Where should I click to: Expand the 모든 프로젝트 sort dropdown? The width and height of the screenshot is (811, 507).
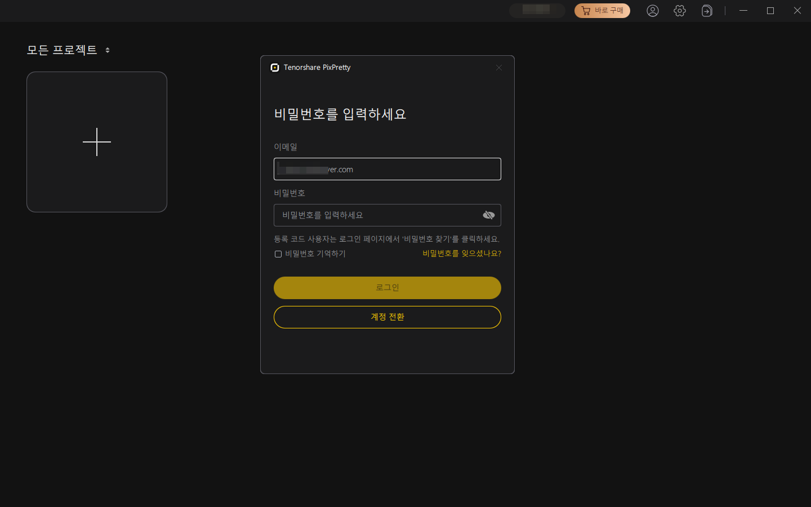(x=108, y=50)
